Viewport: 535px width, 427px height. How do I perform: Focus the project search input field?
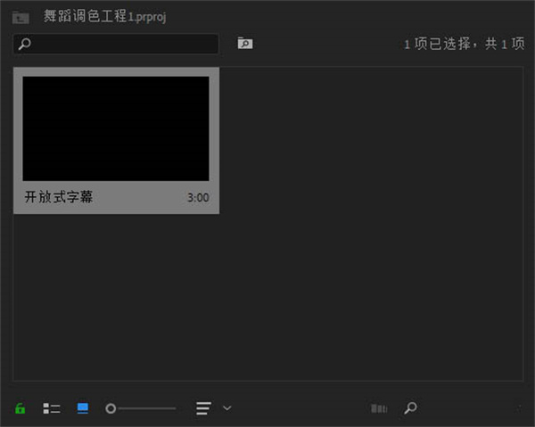pos(125,44)
